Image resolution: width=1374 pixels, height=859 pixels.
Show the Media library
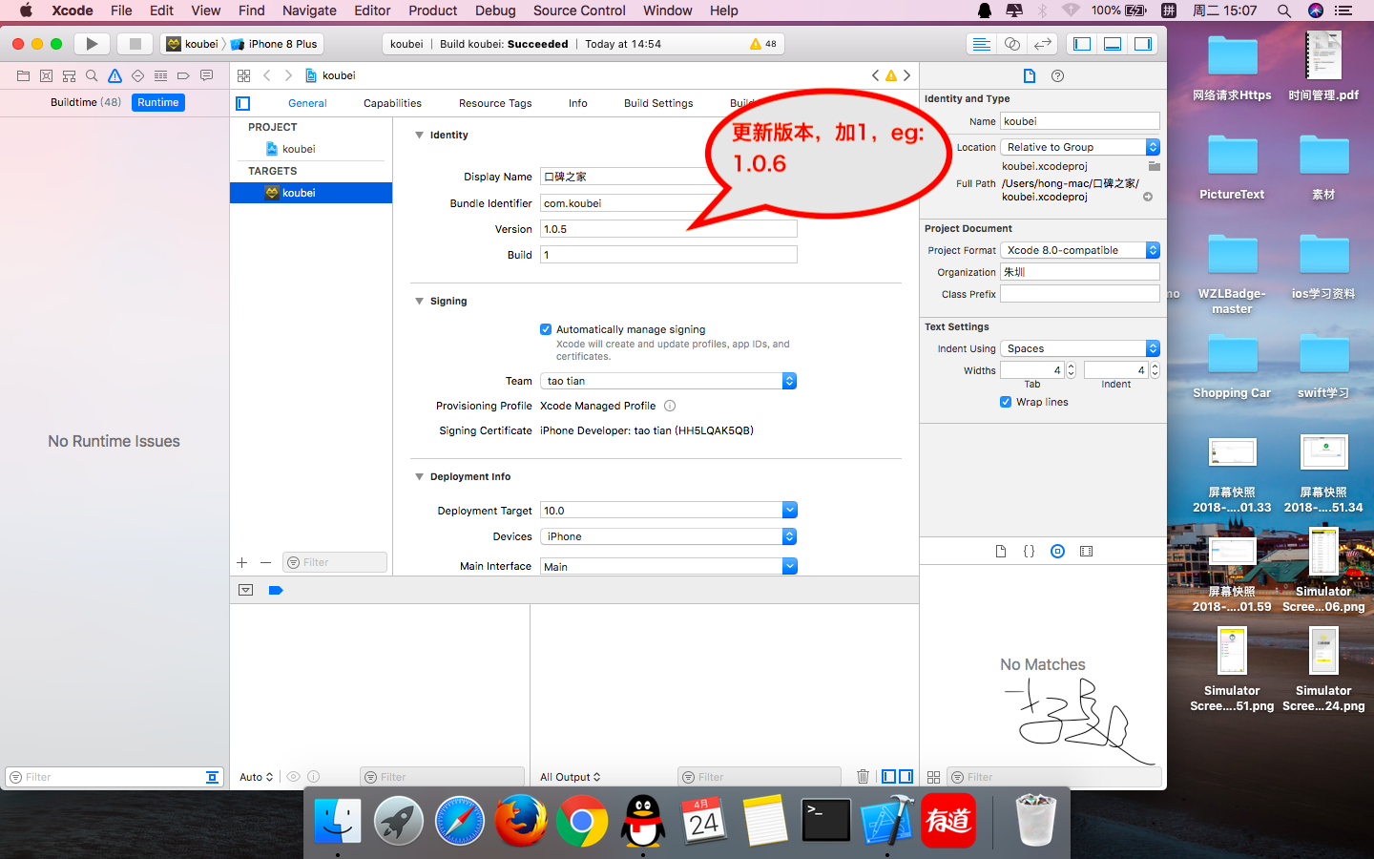tap(1086, 551)
